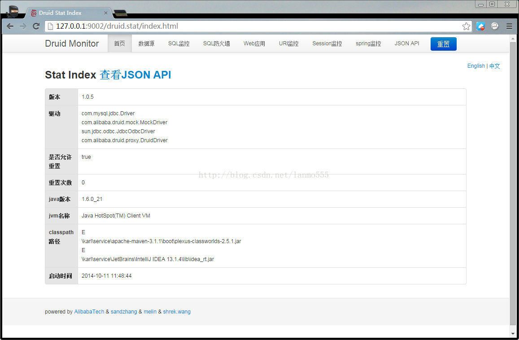Open JSON API in the nav bar
This screenshot has width=519, height=340.
(407, 44)
